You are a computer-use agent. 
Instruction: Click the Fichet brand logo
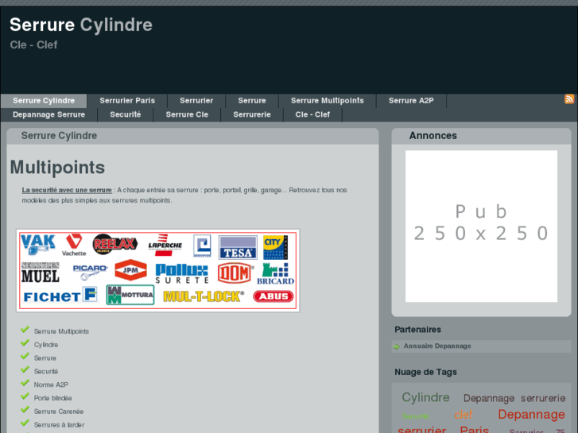pos(60,296)
